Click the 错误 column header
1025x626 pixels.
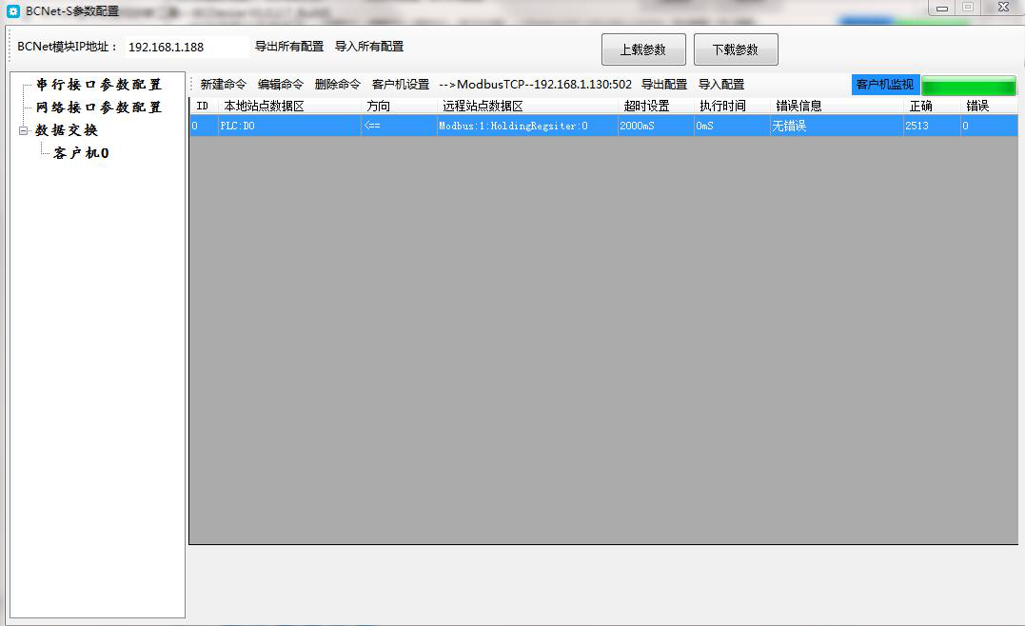click(989, 106)
